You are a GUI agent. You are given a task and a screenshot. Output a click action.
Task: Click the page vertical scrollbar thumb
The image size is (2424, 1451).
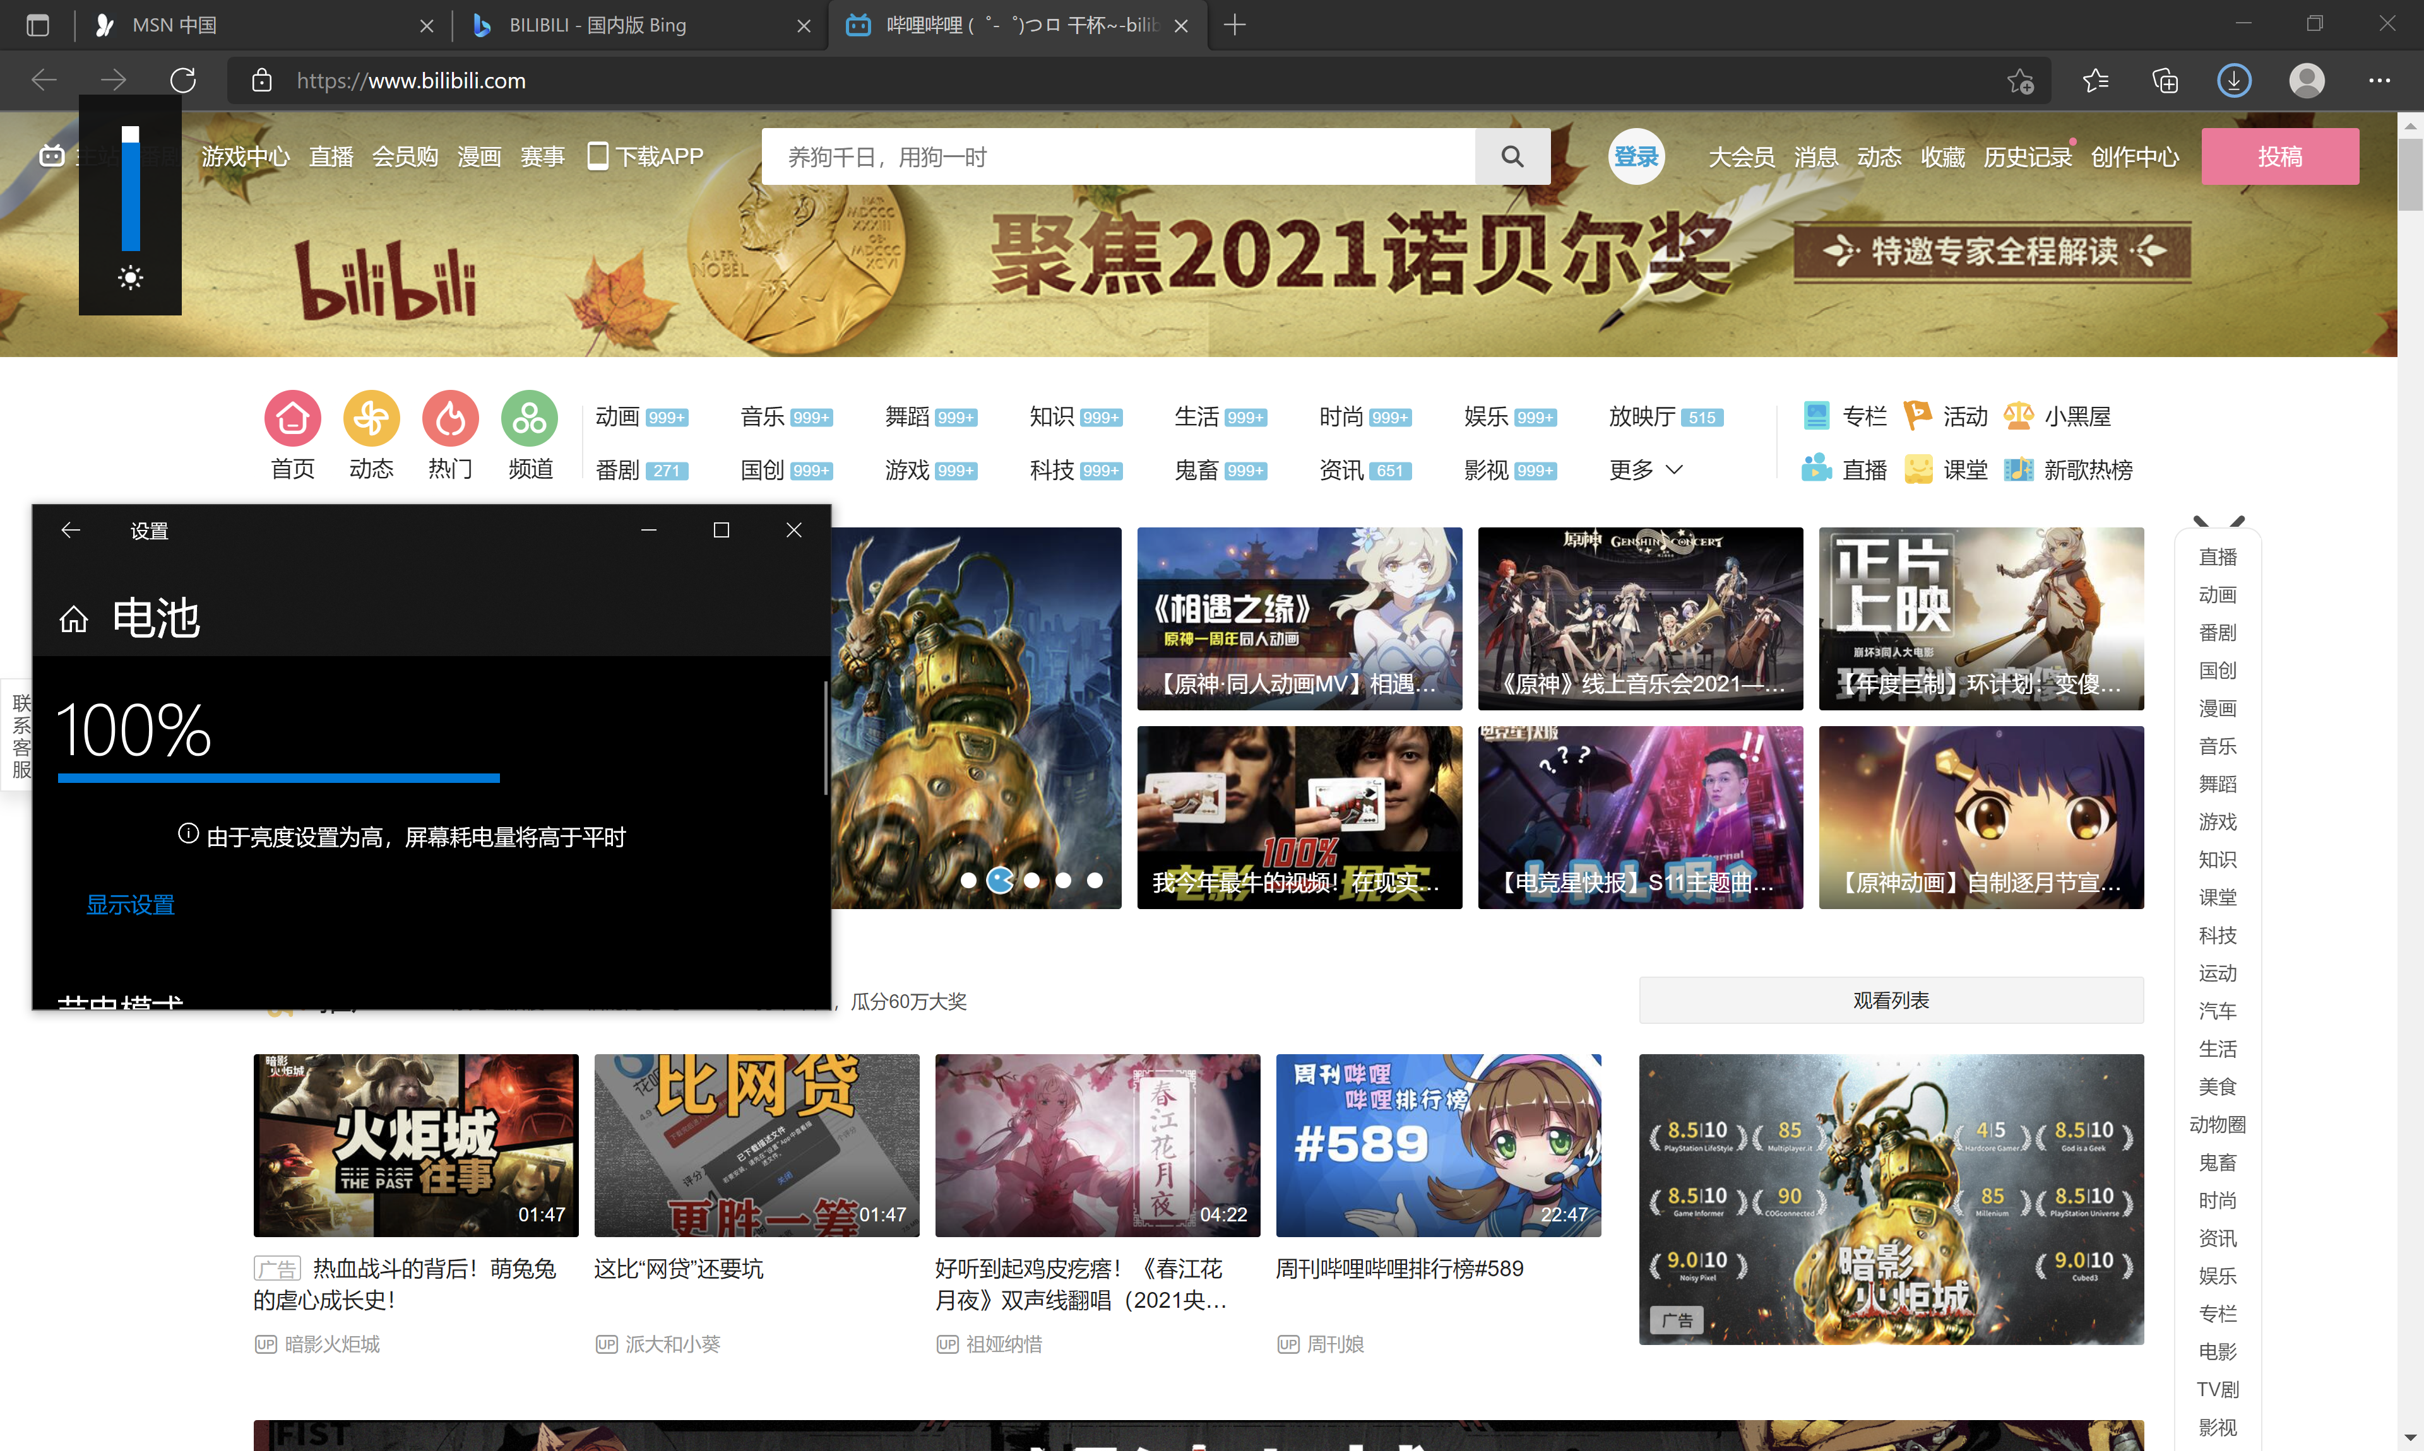tap(2410, 174)
